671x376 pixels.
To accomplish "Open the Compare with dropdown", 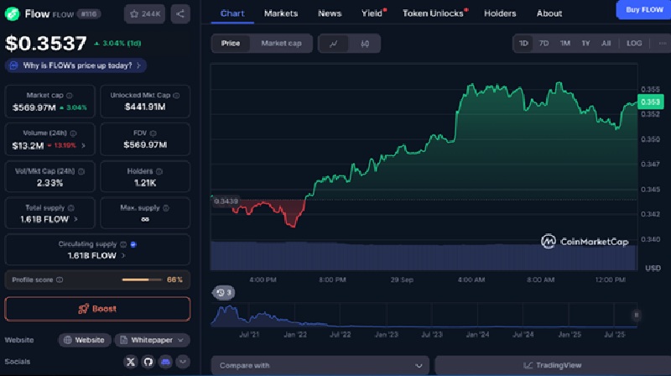I will pyautogui.click(x=320, y=365).
